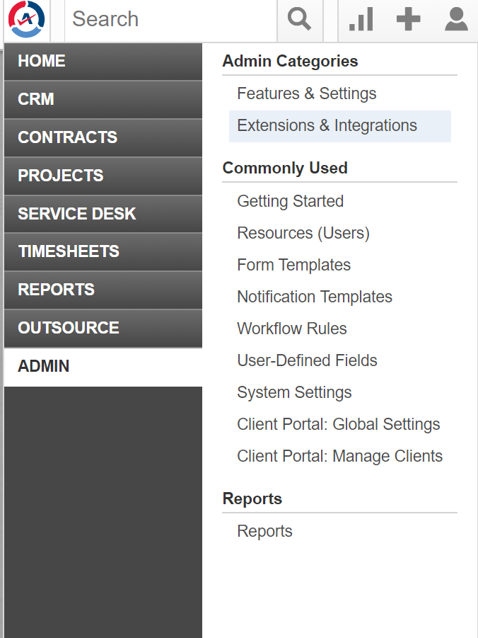The height and width of the screenshot is (638, 478).
Task: Click the Autotask logo icon
Action: [26, 19]
